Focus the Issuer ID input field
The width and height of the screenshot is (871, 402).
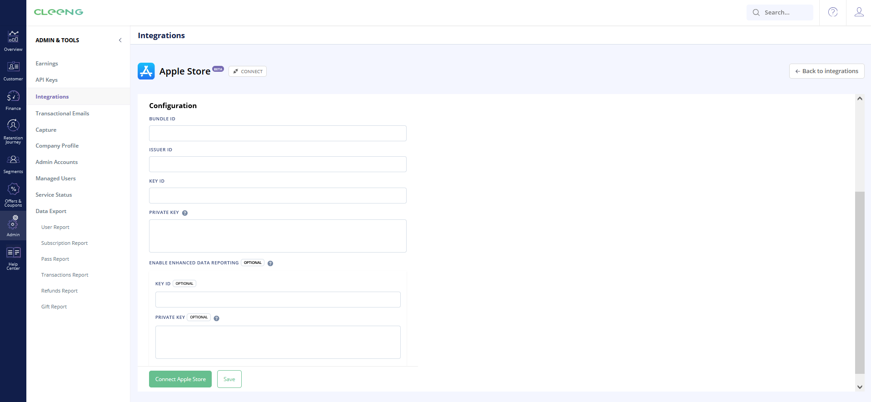[278, 164]
